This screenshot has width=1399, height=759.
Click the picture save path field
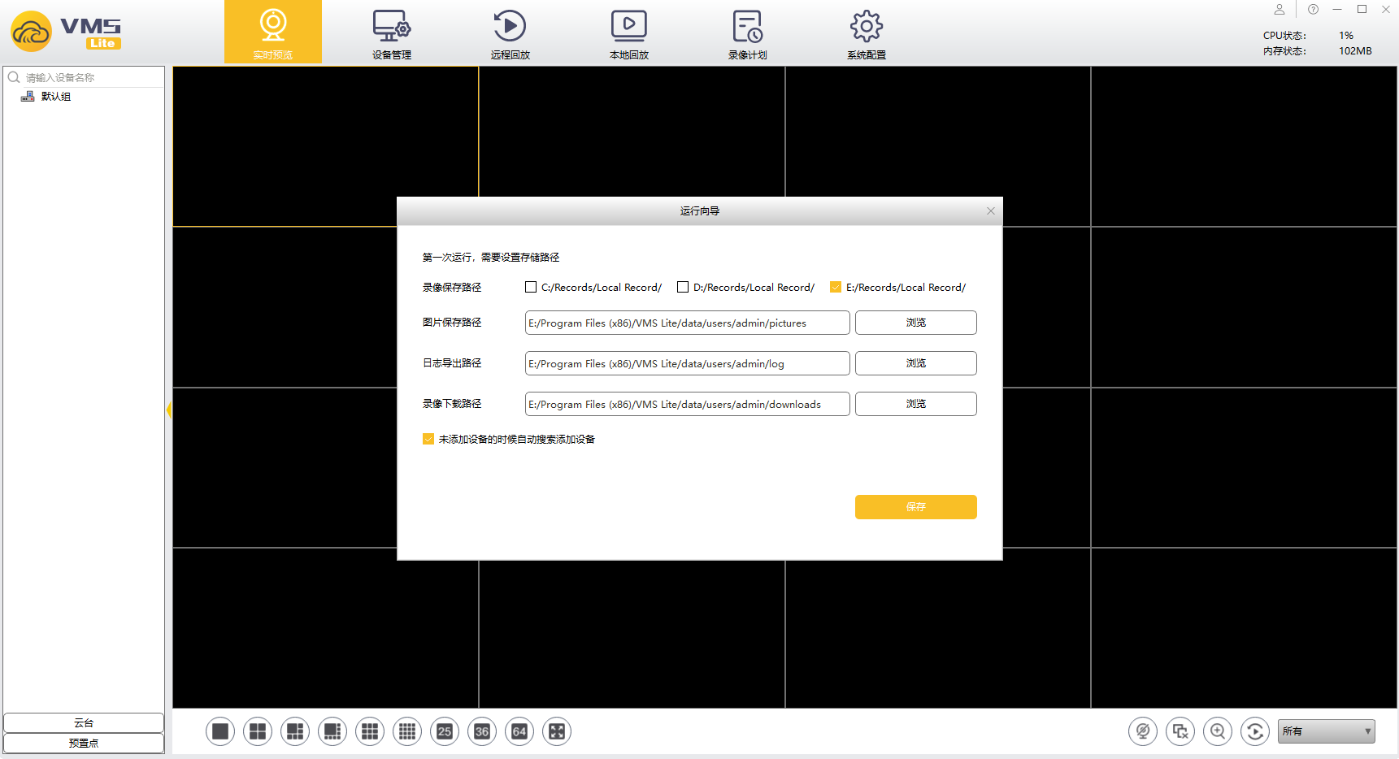pos(688,323)
